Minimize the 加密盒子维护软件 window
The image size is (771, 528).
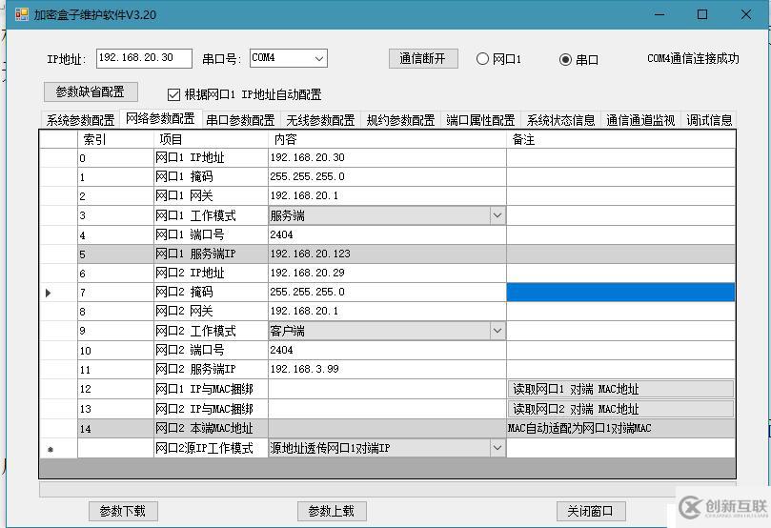(x=659, y=14)
